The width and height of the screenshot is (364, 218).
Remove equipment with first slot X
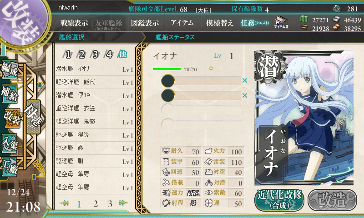click(245, 81)
